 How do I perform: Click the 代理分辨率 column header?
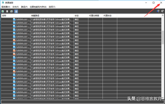coord(95,16)
